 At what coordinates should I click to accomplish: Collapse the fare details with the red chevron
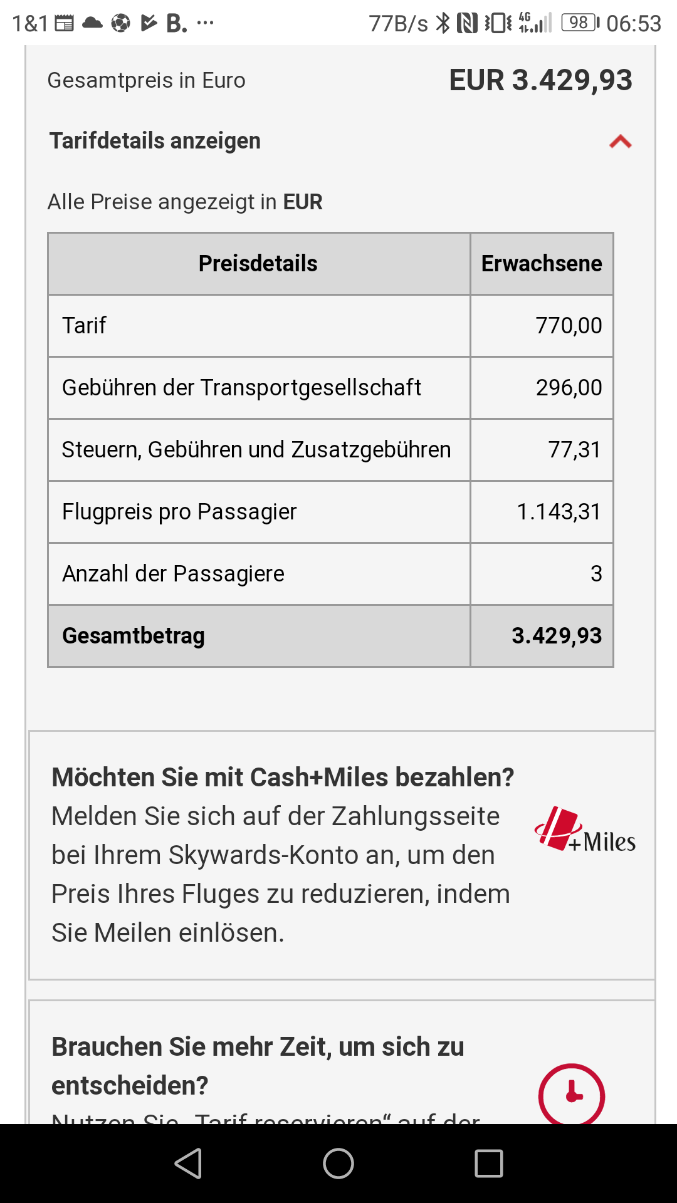click(620, 142)
